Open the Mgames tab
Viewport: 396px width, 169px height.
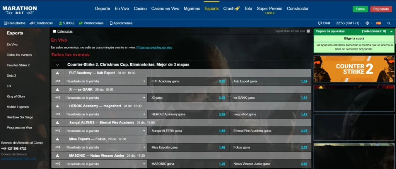pyautogui.click(x=192, y=8)
